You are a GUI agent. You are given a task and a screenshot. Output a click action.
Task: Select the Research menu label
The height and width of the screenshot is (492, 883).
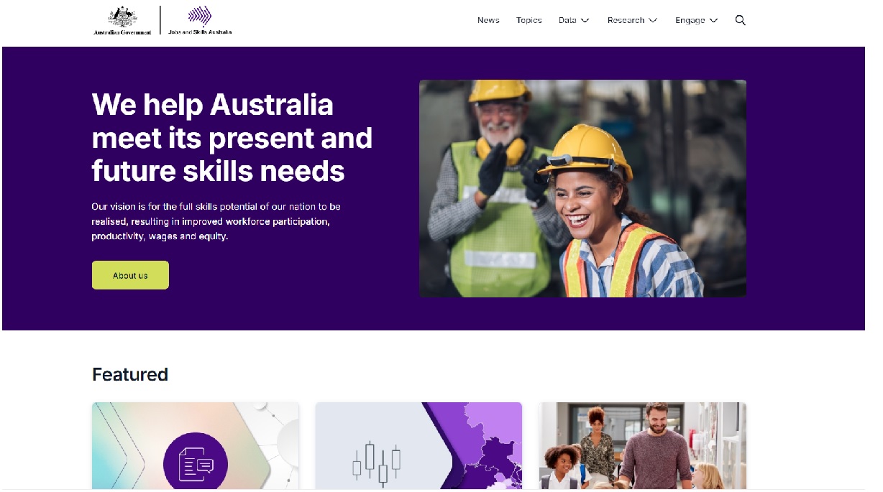click(x=626, y=20)
